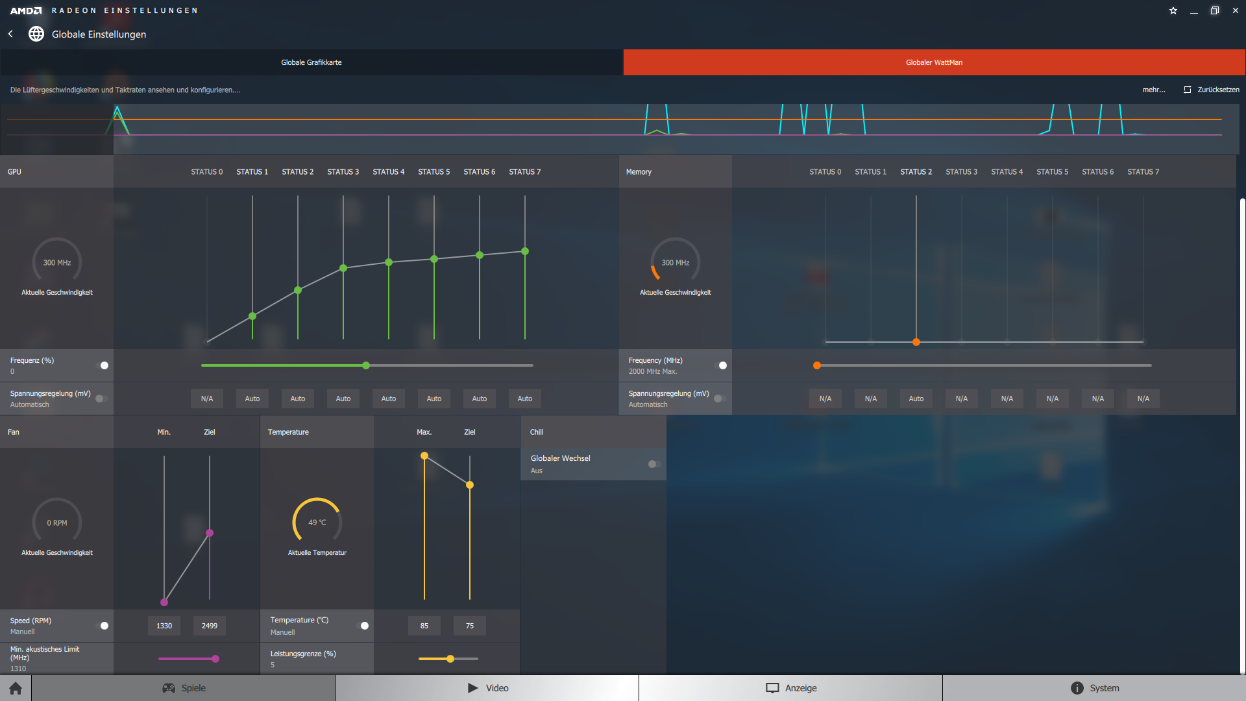Open the System info section
Viewport: 1246px width, 701px height.
point(1094,688)
